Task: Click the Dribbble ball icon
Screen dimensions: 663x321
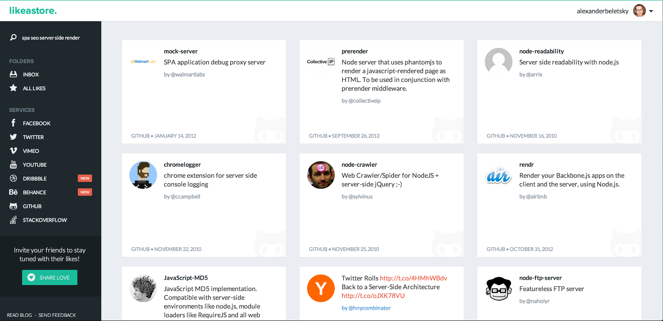Action: (13, 178)
